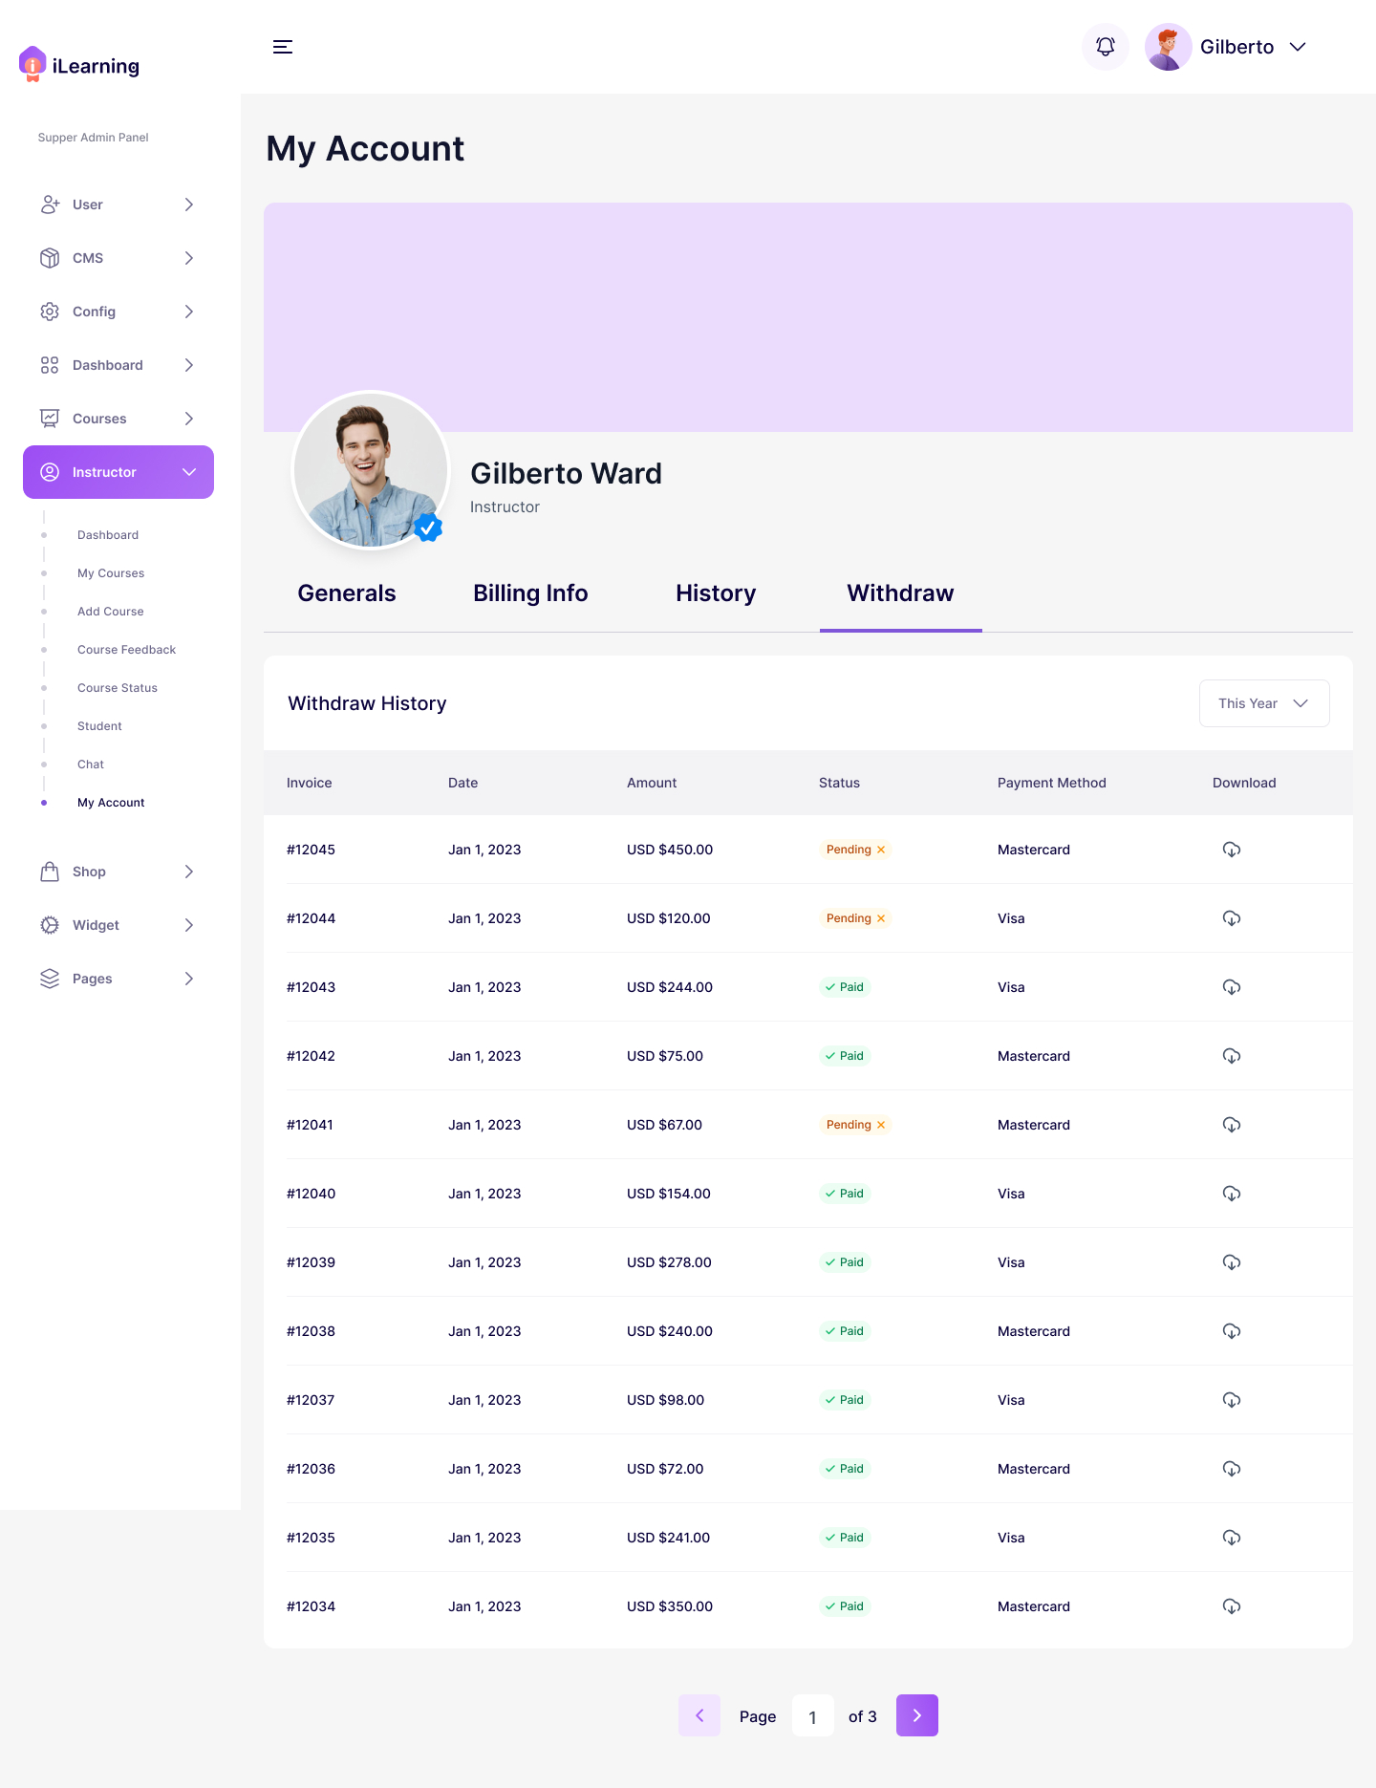Screen dimensions: 1376x1788
Task: Open Gilberto Ward's profile photo
Action: point(371,470)
